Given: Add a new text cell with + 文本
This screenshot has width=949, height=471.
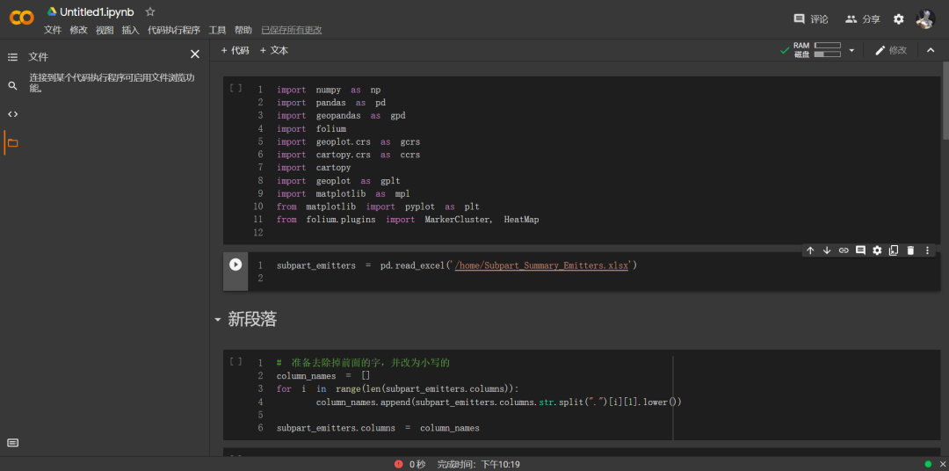Looking at the screenshot, I should coord(274,50).
